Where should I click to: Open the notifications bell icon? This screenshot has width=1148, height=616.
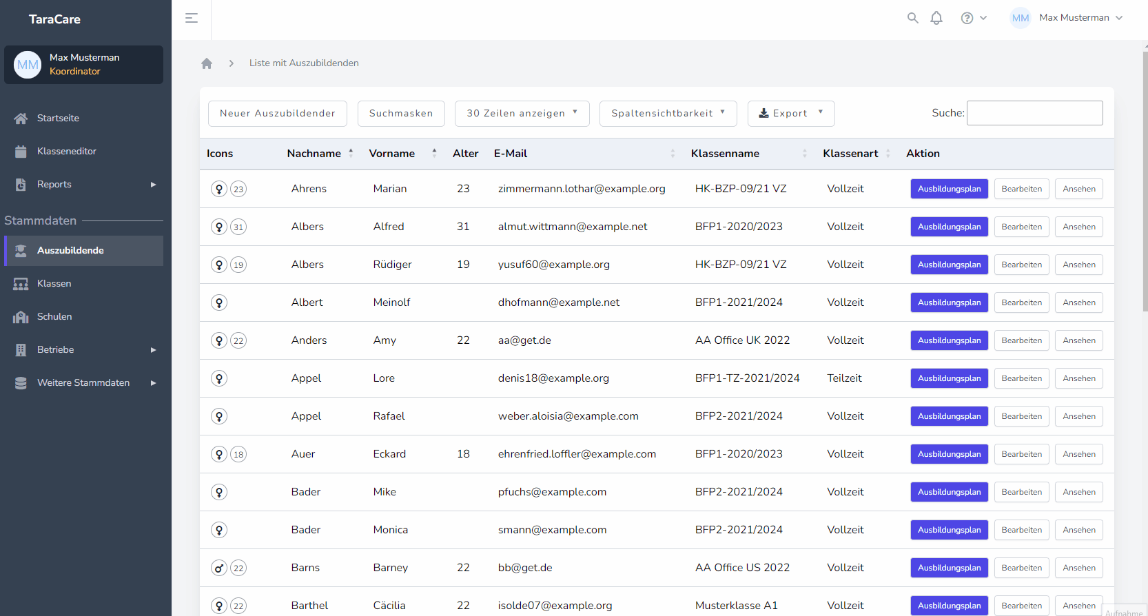click(x=936, y=18)
